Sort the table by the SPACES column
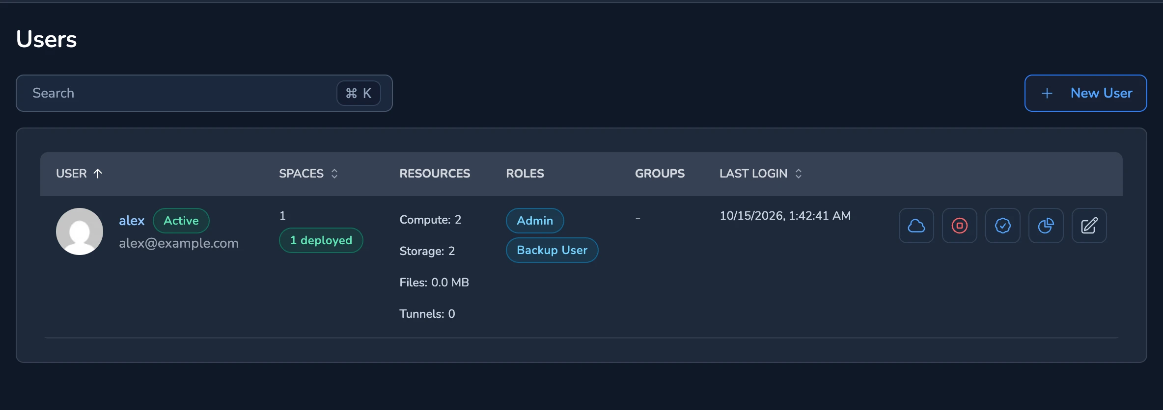Image resolution: width=1163 pixels, height=410 pixels. pos(308,174)
